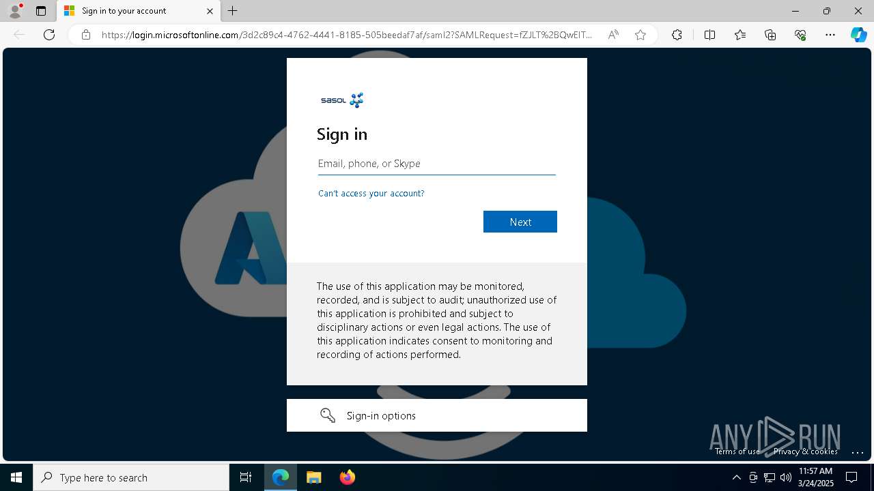Click the Sasol logo
Viewport: 874px width, 491px height.
[342, 100]
